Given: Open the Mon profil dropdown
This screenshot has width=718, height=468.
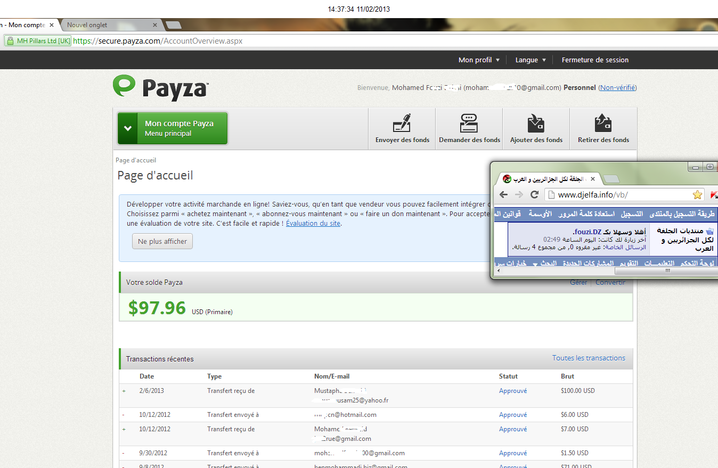Looking at the screenshot, I should 479,60.
